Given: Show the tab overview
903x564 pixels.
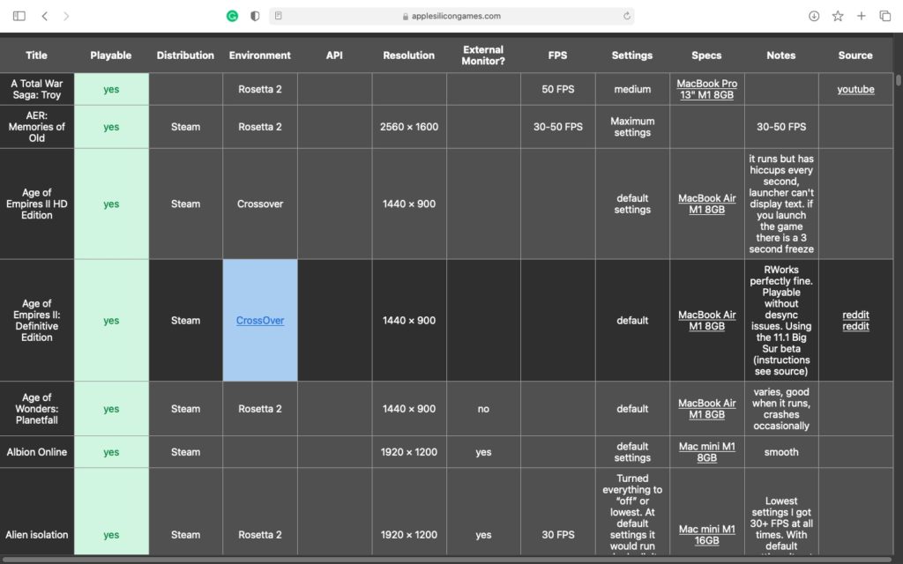Looking at the screenshot, I should tap(884, 16).
